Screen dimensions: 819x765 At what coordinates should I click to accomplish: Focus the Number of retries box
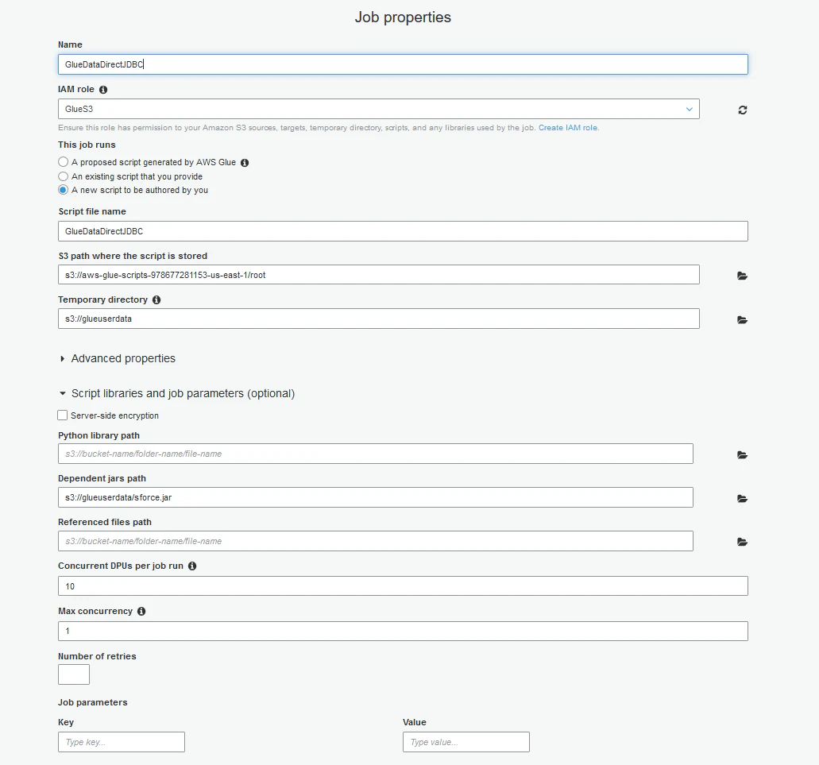tap(74, 674)
